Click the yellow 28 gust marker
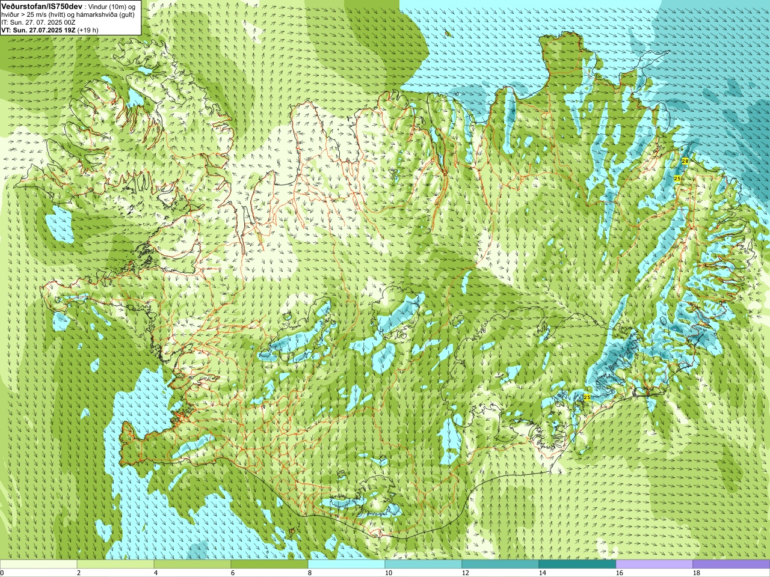 [x=685, y=161]
